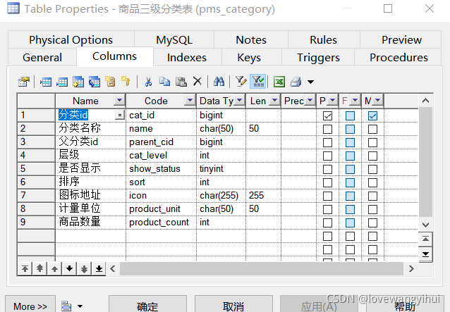Copy the selected column row
The image size is (450, 312).
[165, 82]
